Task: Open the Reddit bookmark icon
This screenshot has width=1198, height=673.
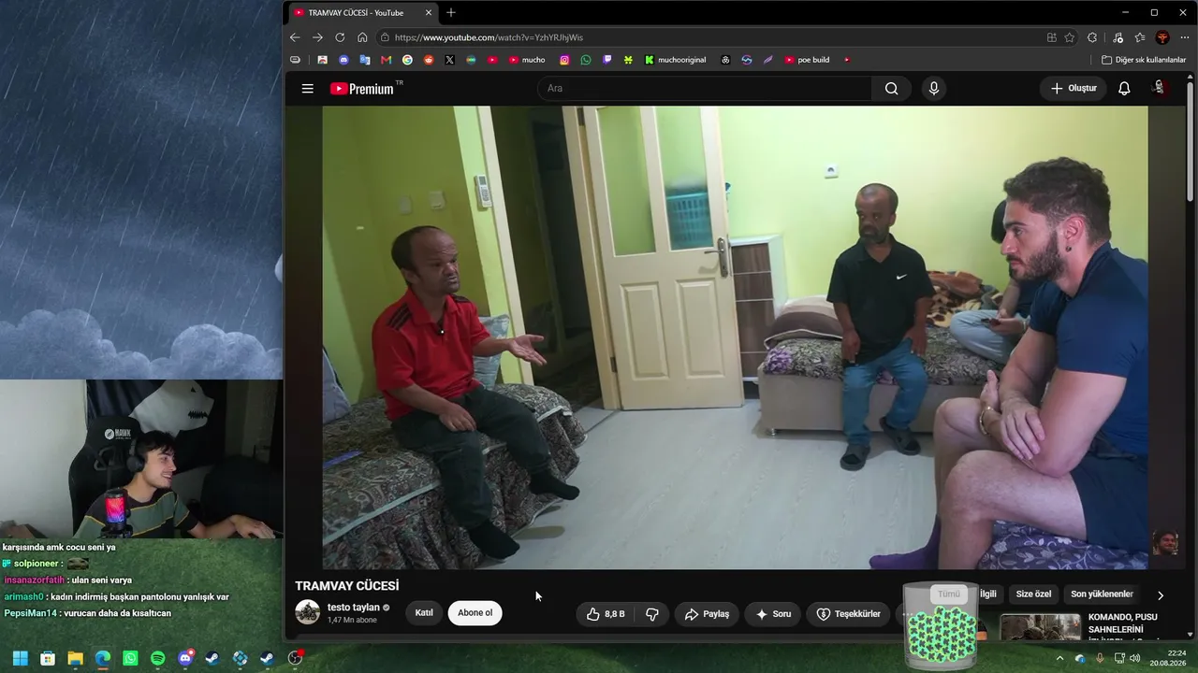Action: (x=429, y=60)
